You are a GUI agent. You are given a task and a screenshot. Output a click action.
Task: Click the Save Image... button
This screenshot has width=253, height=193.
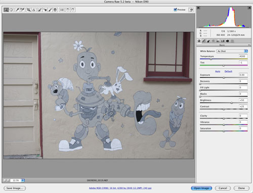coord(15,188)
